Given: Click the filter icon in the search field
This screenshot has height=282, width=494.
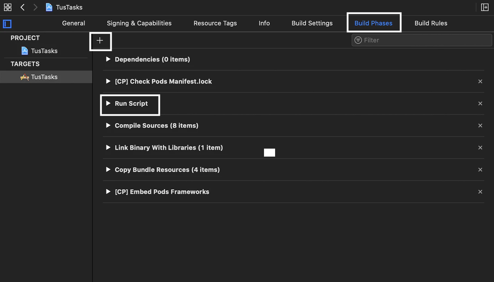Looking at the screenshot, I should click(358, 40).
